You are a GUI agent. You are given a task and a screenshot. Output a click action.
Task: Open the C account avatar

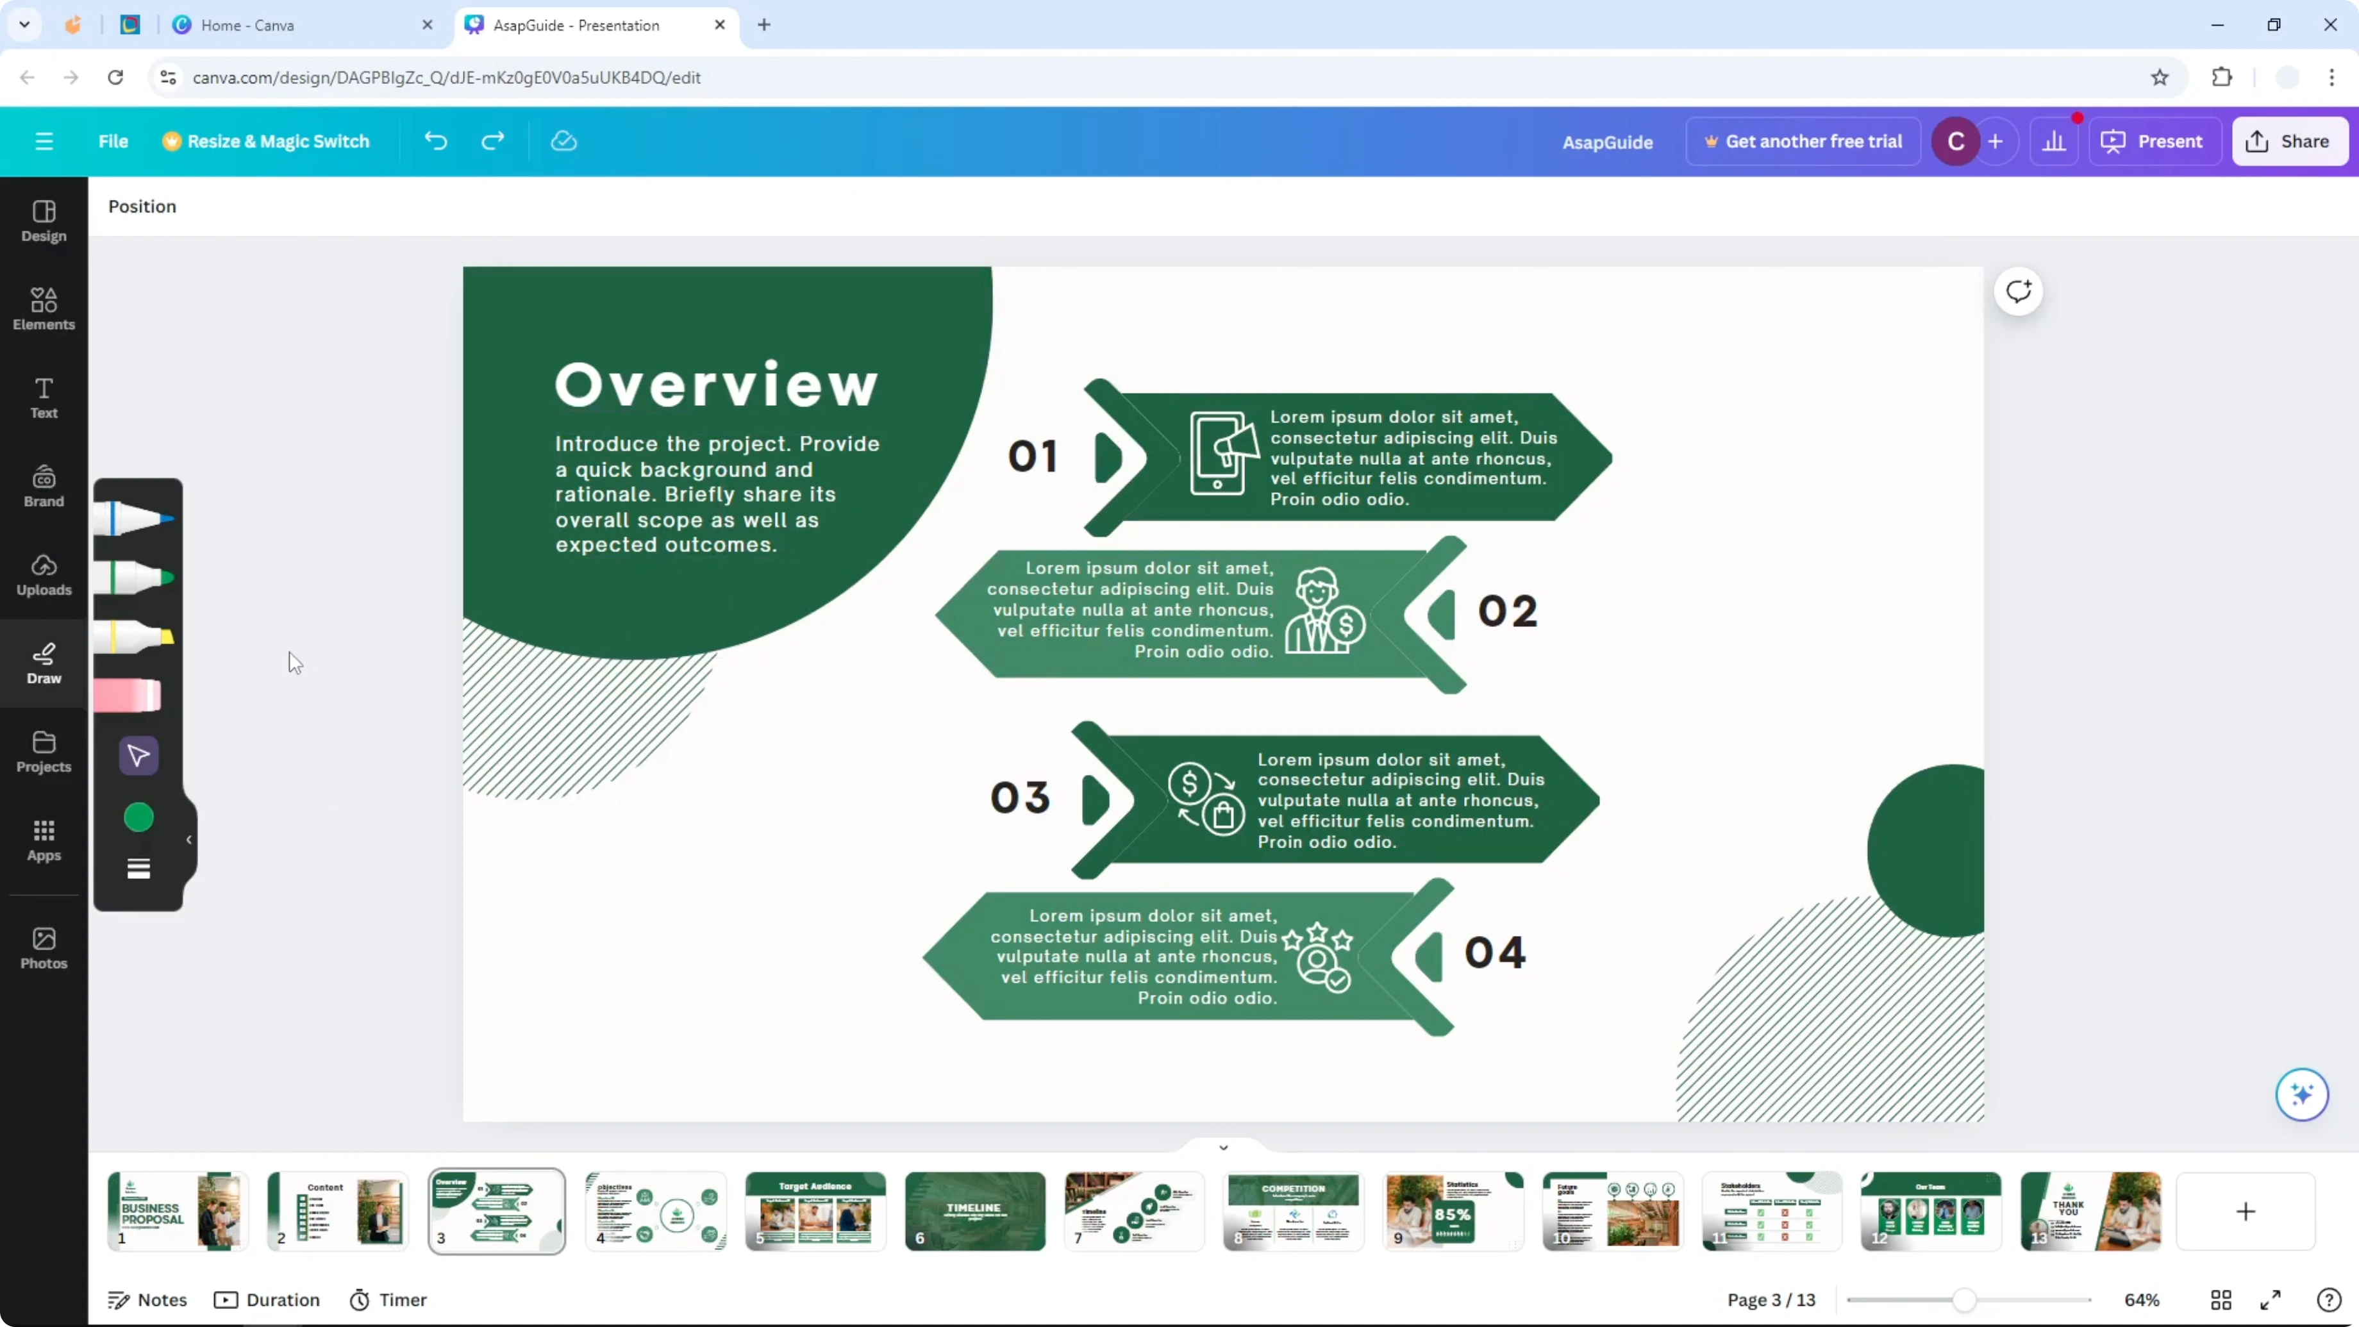pyautogui.click(x=1955, y=141)
